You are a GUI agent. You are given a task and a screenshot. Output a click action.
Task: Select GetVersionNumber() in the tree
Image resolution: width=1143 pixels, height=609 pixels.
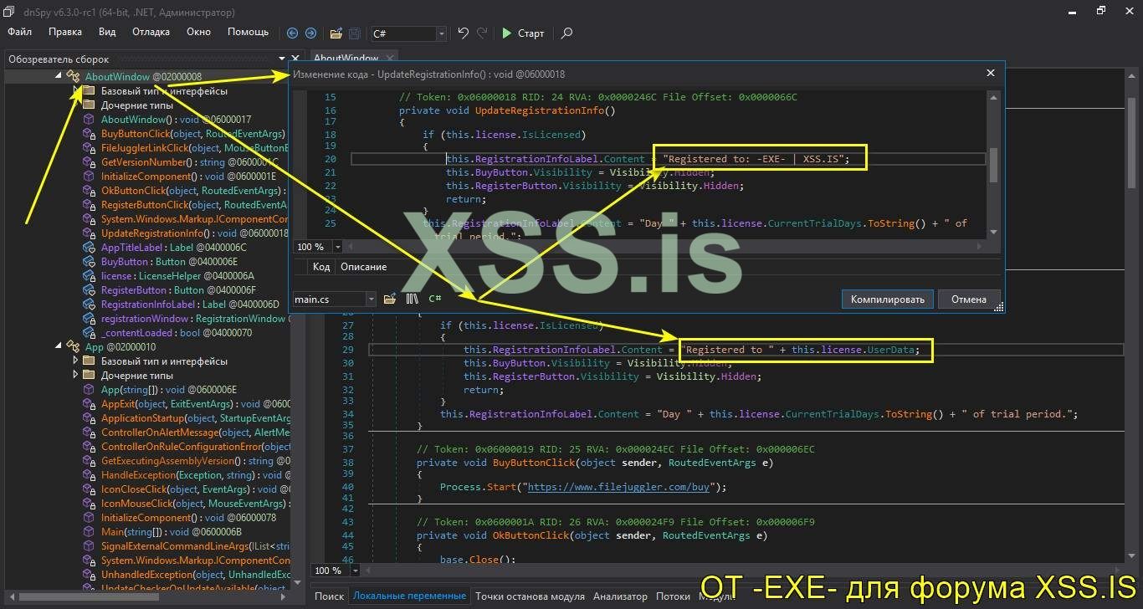point(191,162)
